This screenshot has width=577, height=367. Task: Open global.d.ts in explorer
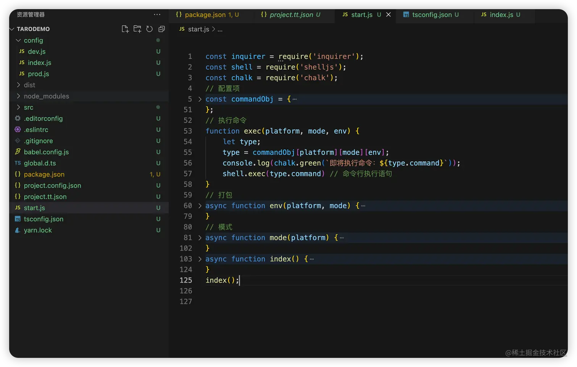[89, 163]
